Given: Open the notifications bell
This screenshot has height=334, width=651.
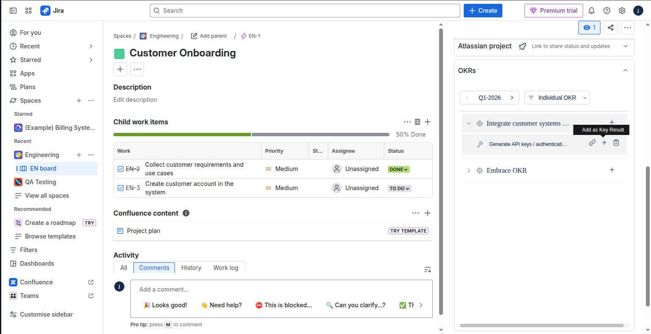Looking at the screenshot, I should point(592,11).
